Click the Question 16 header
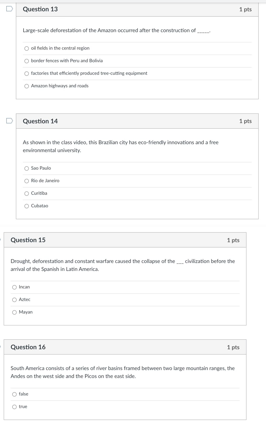 [28, 347]
